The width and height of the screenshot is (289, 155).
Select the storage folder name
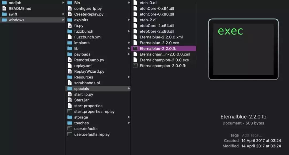coord(81,117)
